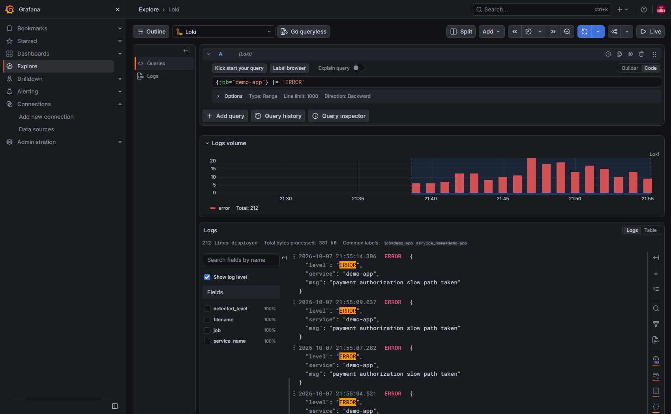
Task: Open auto-refresh interval dropdown
Action: pyautogui.click(x=598, y=32)
